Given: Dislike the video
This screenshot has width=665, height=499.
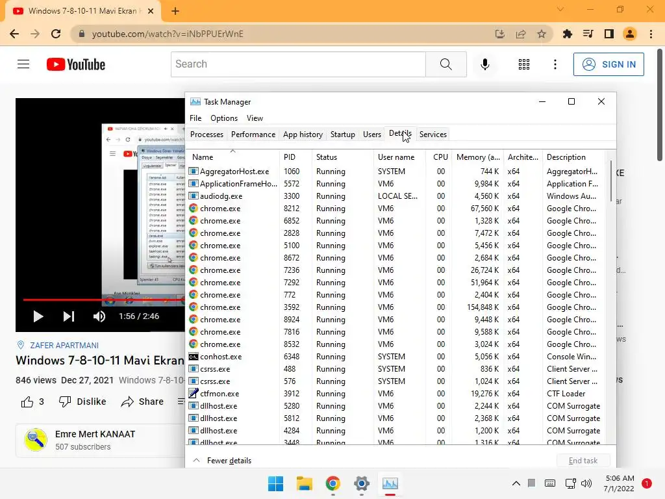Looking at the screenshot, I should coord(82,402).
